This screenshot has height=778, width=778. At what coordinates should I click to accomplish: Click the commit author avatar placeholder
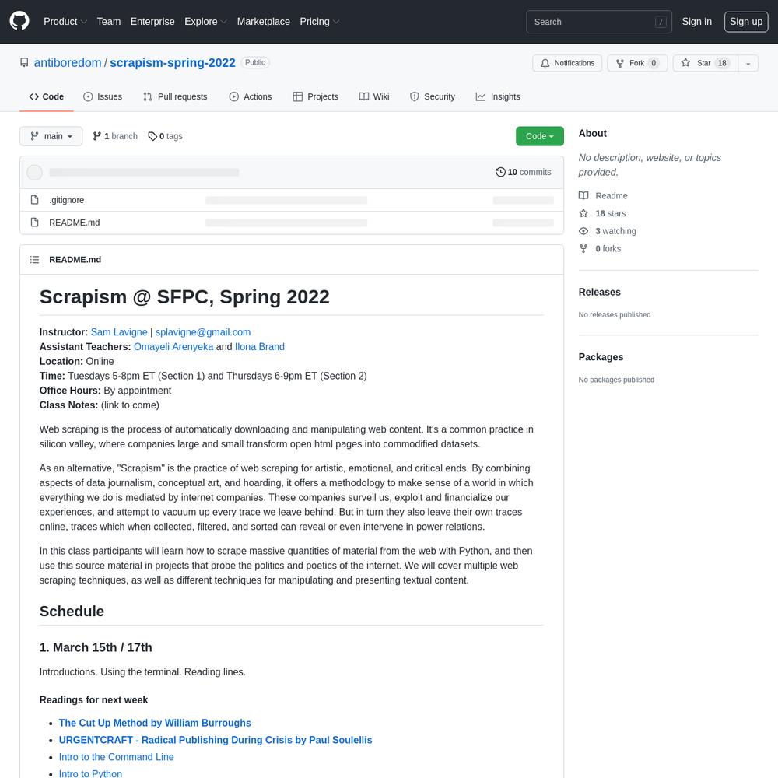(34, 172)
